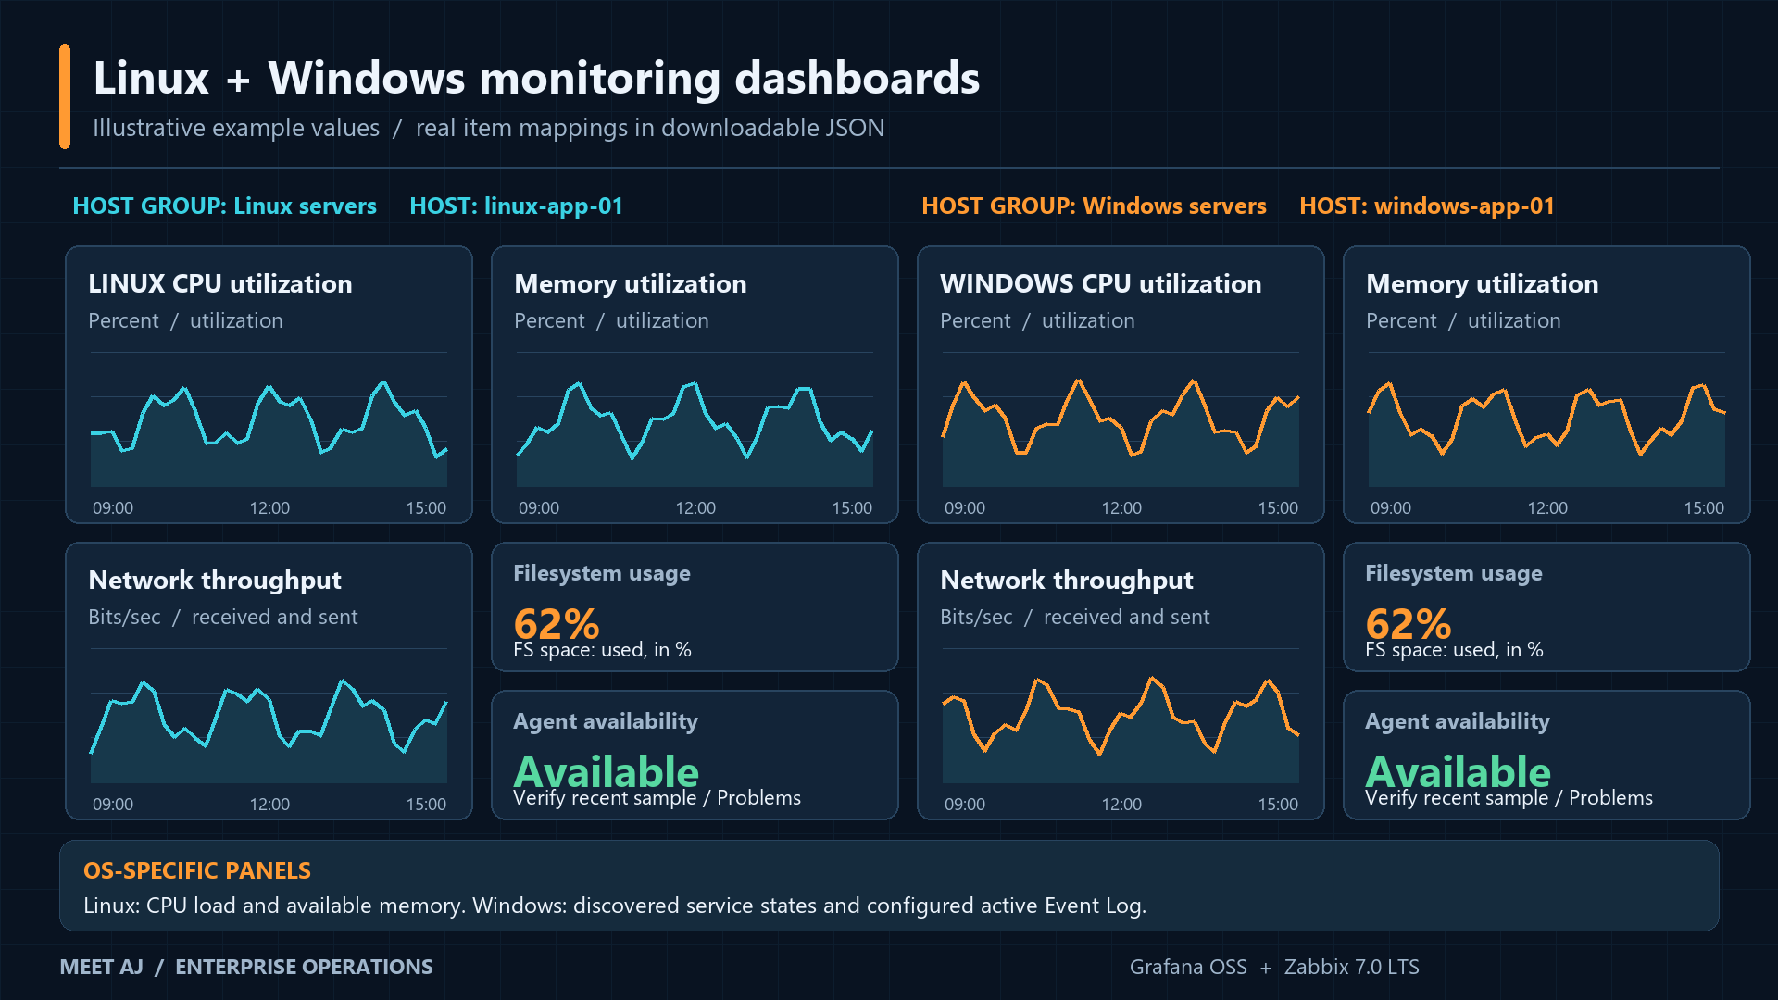
Task: Click "MEET AJ / ENTERPRISE OPERATIONS" footer
Action: pyautogui.click(x=246, y=967)
